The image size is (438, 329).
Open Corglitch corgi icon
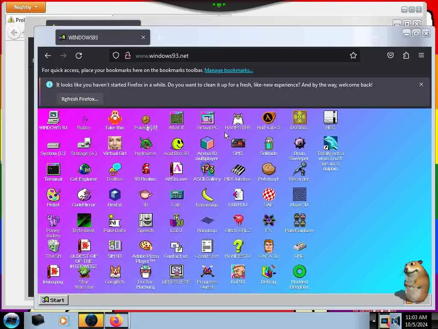click(115, 275)
